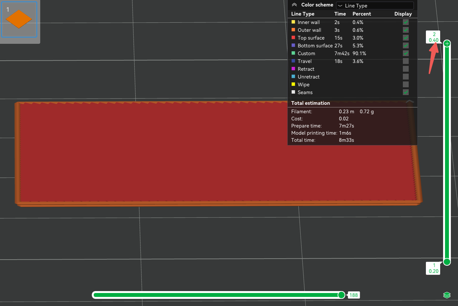
Task: Select plate 1 thumbnail
Action: click(x=19, y=20)
